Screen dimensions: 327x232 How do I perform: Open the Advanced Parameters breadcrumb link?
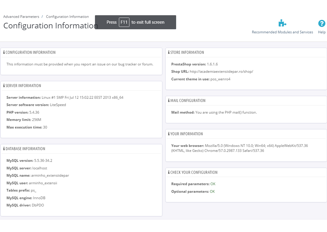[x=21, y=16]
